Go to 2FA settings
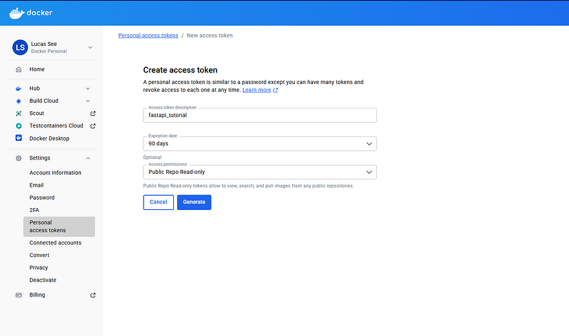 (x=35, y=210)
